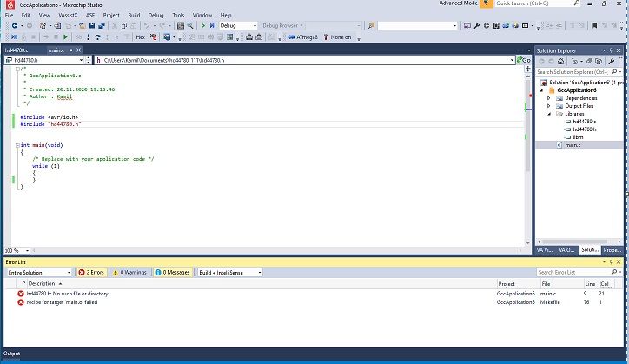Click the Step Over icon
The width and height of the screenshot is (629, 364).
(x=97, y=37)
